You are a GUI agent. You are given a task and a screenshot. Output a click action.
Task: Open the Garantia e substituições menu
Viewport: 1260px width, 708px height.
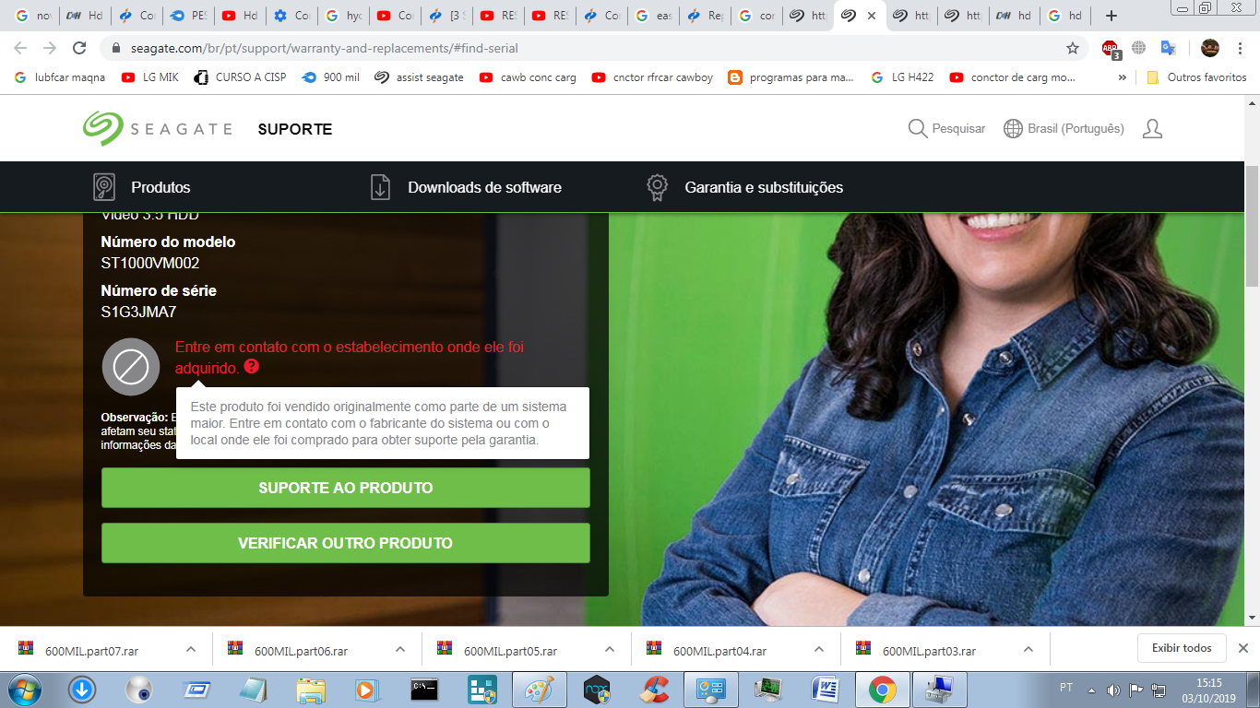(x=744, y=187)
